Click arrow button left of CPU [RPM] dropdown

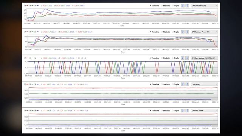click(187, 84)
